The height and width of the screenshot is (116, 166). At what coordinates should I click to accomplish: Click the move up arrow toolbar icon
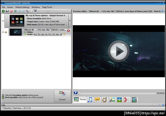pyautogui.click(x=23, y=11)
